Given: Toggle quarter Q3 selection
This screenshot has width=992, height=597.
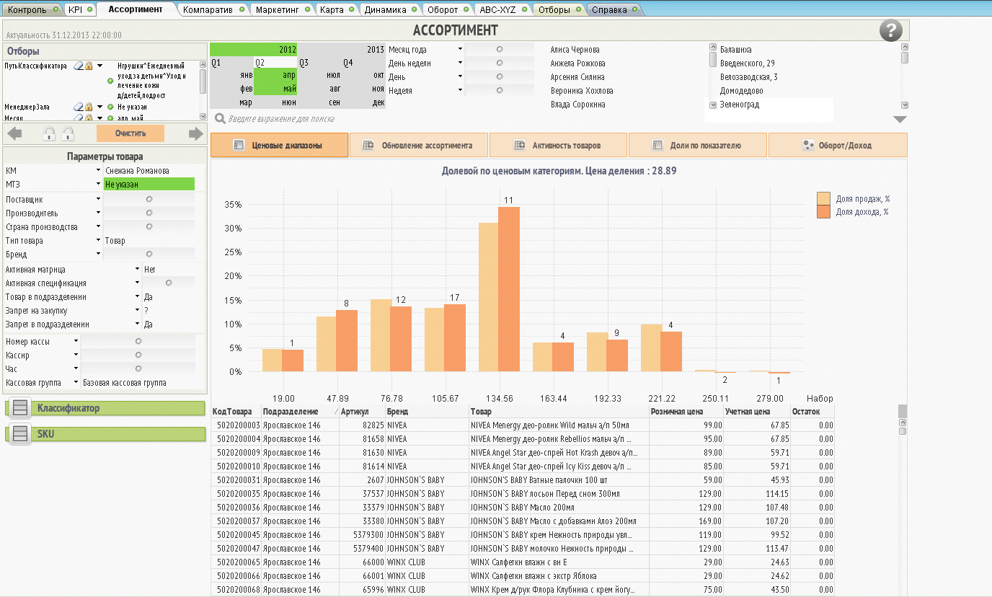Looking at the screenshot, I should pos(320,63).
